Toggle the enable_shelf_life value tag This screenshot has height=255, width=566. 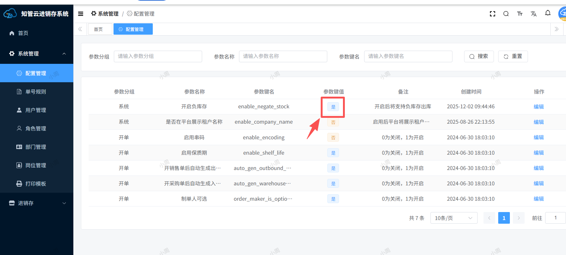click(333, 153)
